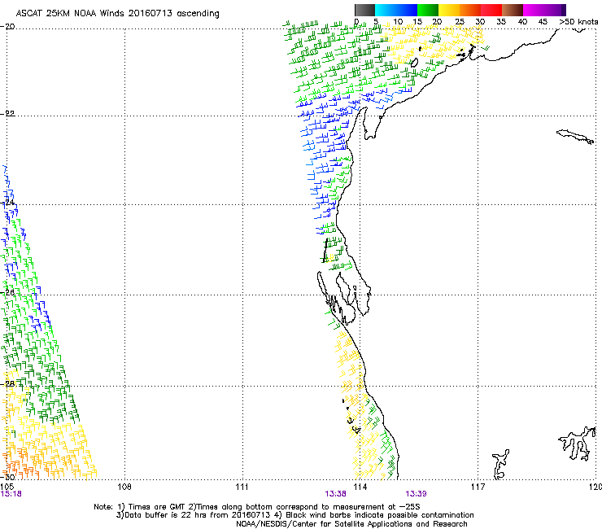Click the legend label "45"
The height and width of the screenshot is (529, 602).
(x=543, y=21)
